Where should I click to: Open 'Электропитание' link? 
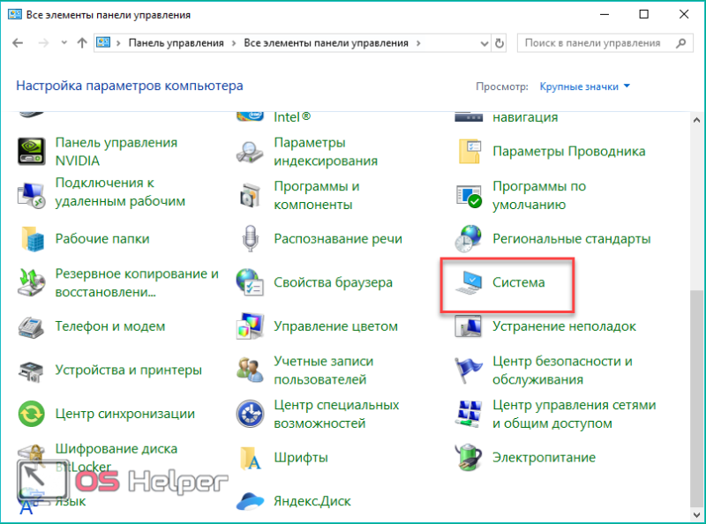coord(544,457)
